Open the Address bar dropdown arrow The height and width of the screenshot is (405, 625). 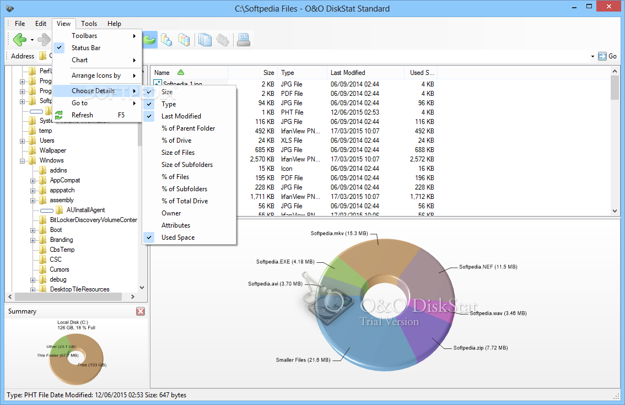(592, 57)
